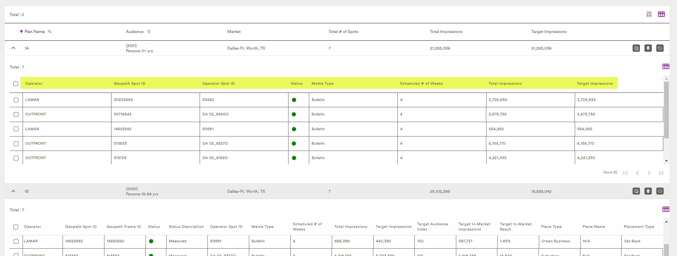
Task: Click Target In-Market Reach value 1.45%
Action: [x=505, y=241]
